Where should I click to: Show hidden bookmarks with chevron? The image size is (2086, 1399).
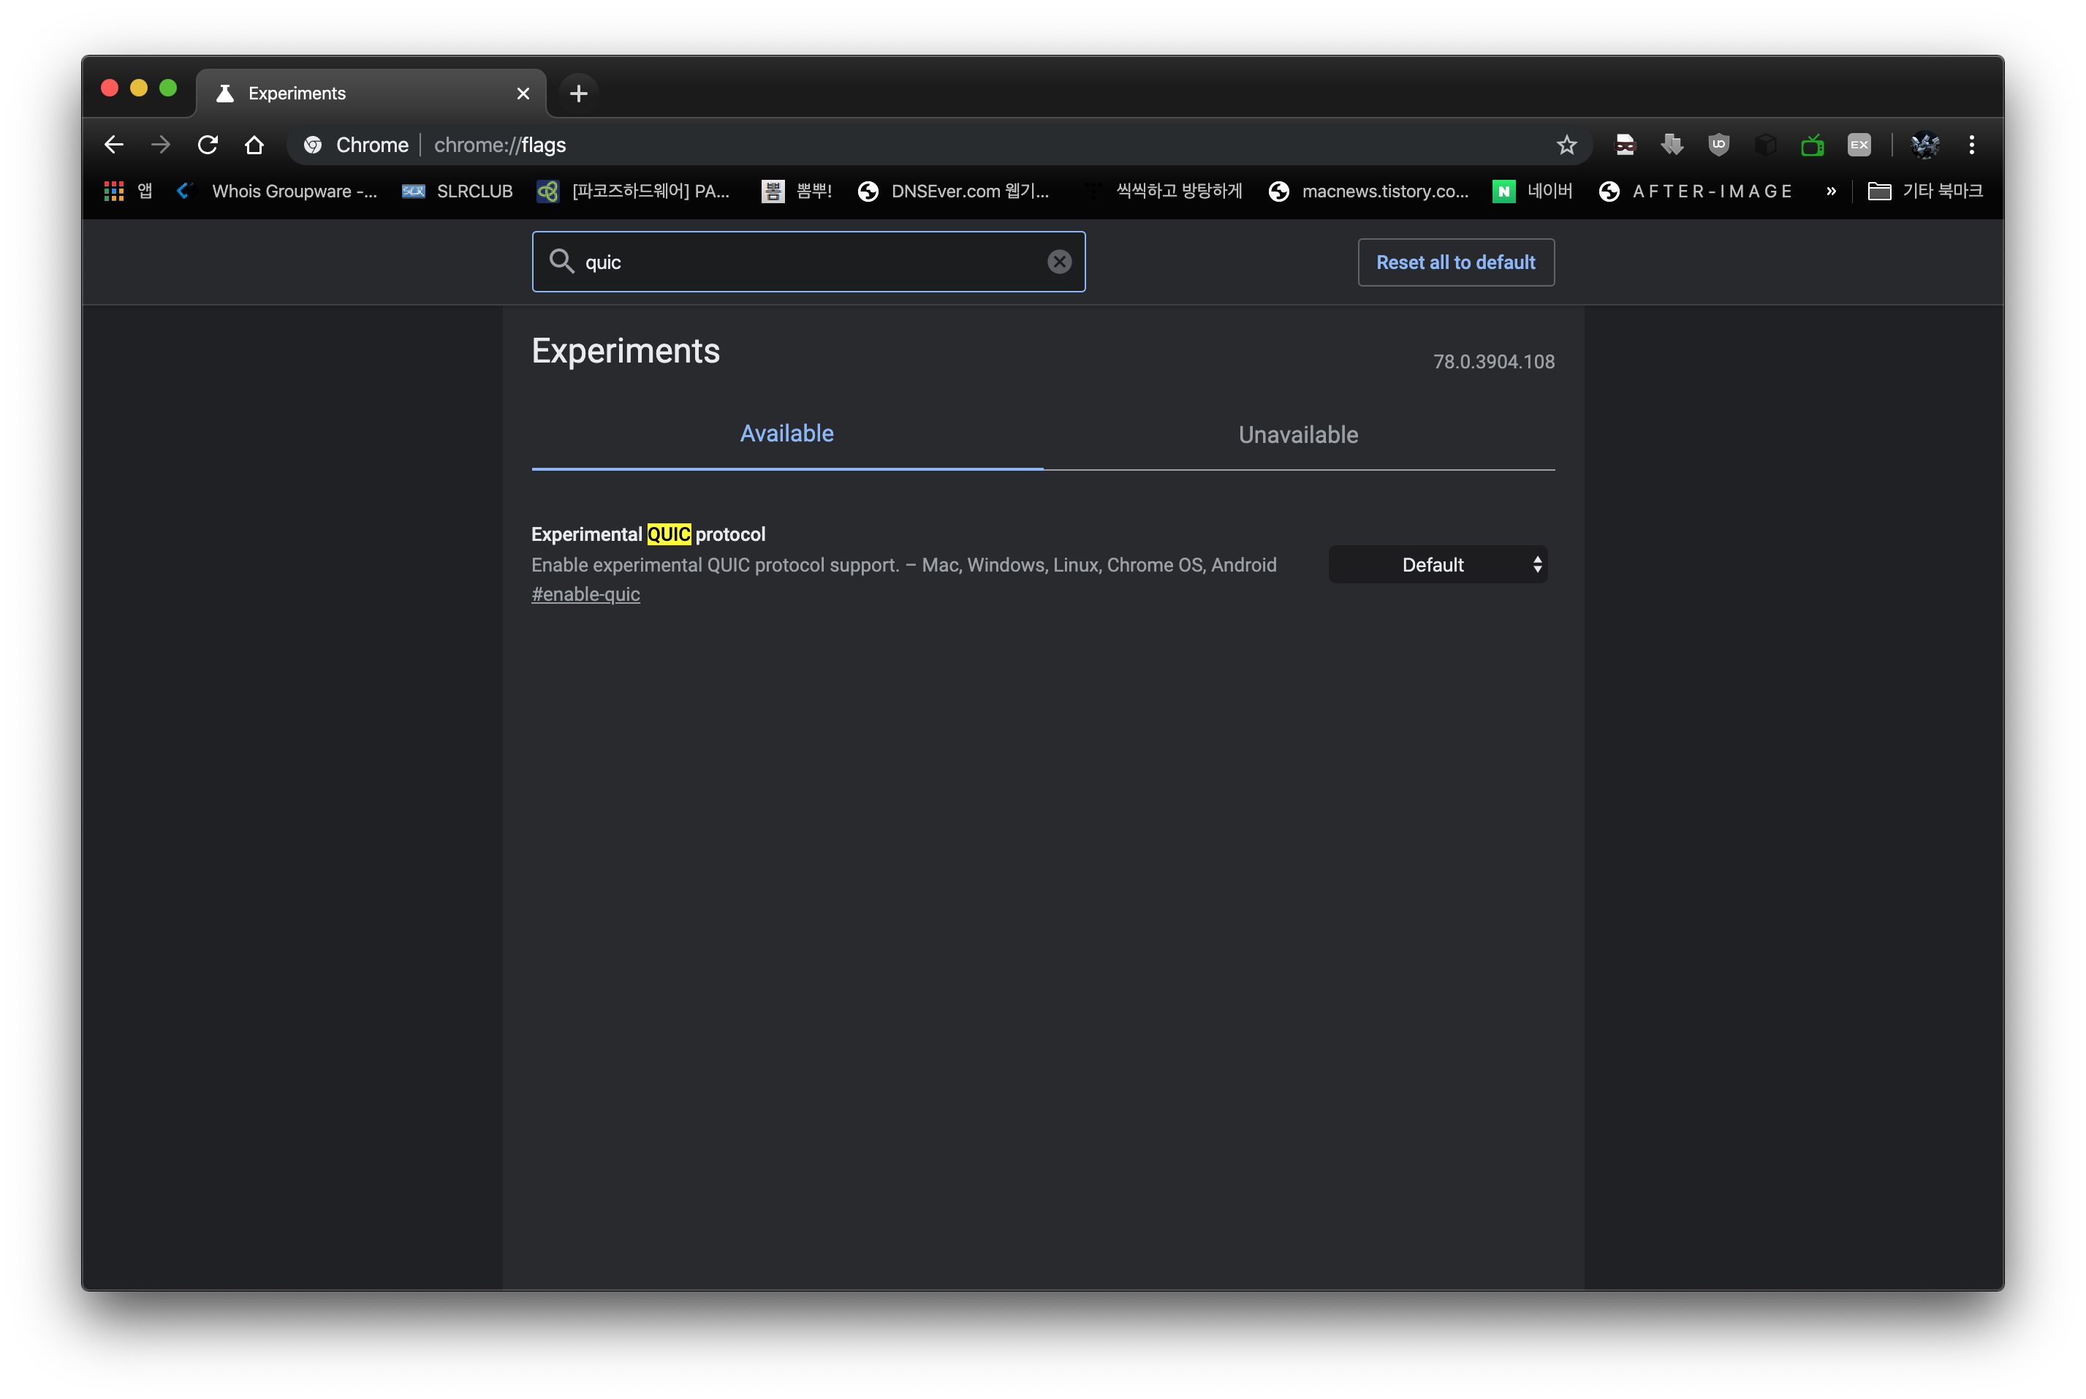coord(1831,191)
